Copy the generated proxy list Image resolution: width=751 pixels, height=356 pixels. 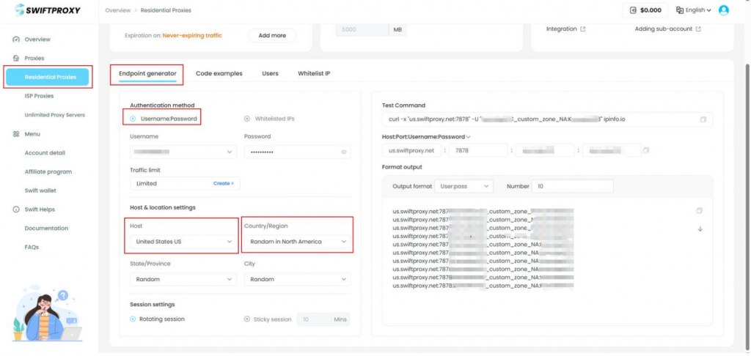point(700,211)
